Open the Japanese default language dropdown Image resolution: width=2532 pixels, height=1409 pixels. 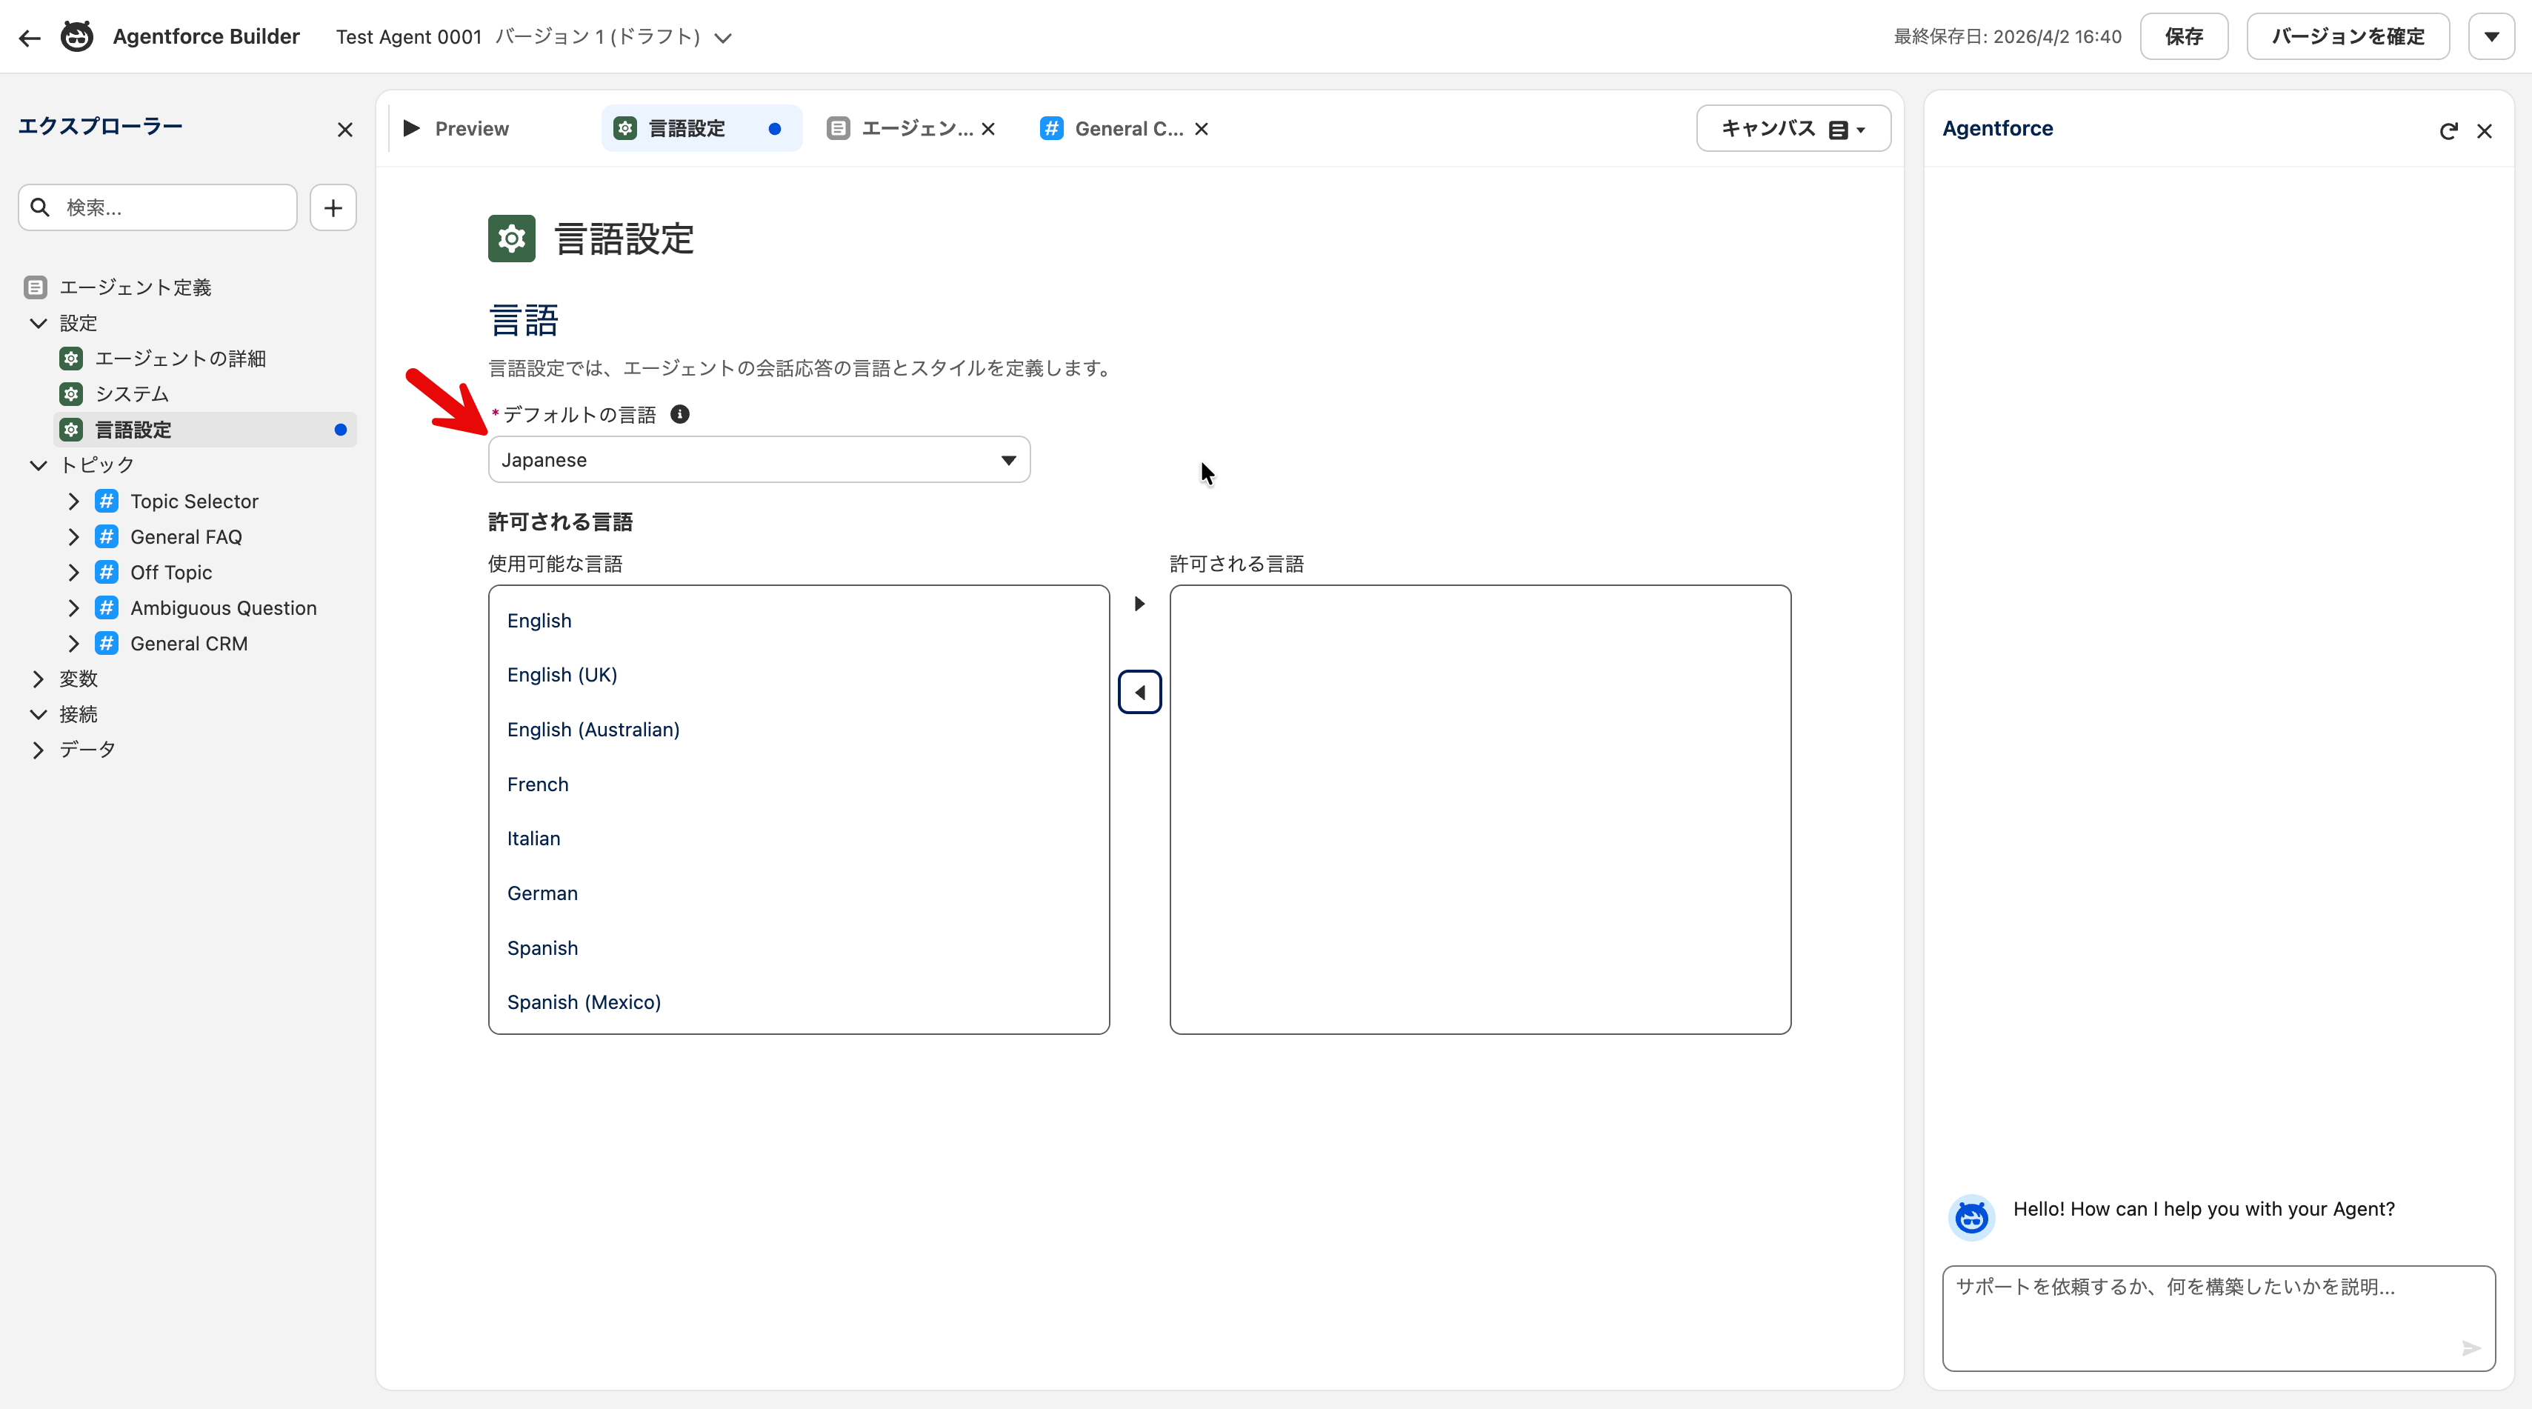click(x=759, y=459)
